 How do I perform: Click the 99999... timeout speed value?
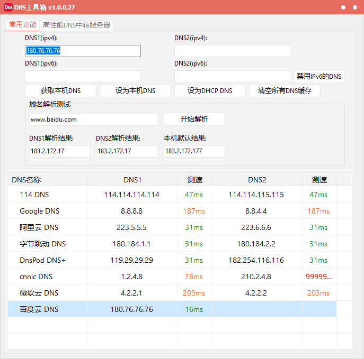click(318, 277)
